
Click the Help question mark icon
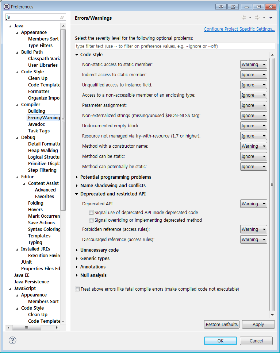(x=12, y=340)
